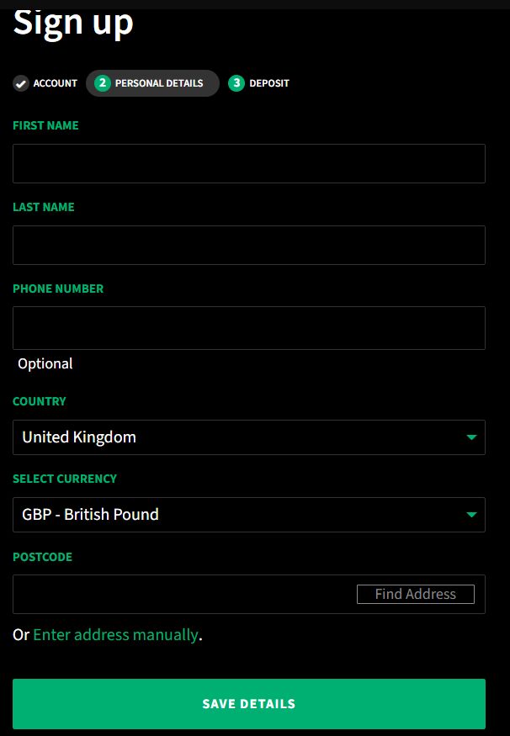Focus the First Name input field

(x=249, y=163)
